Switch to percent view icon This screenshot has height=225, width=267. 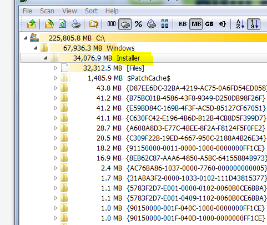point(138,24)
